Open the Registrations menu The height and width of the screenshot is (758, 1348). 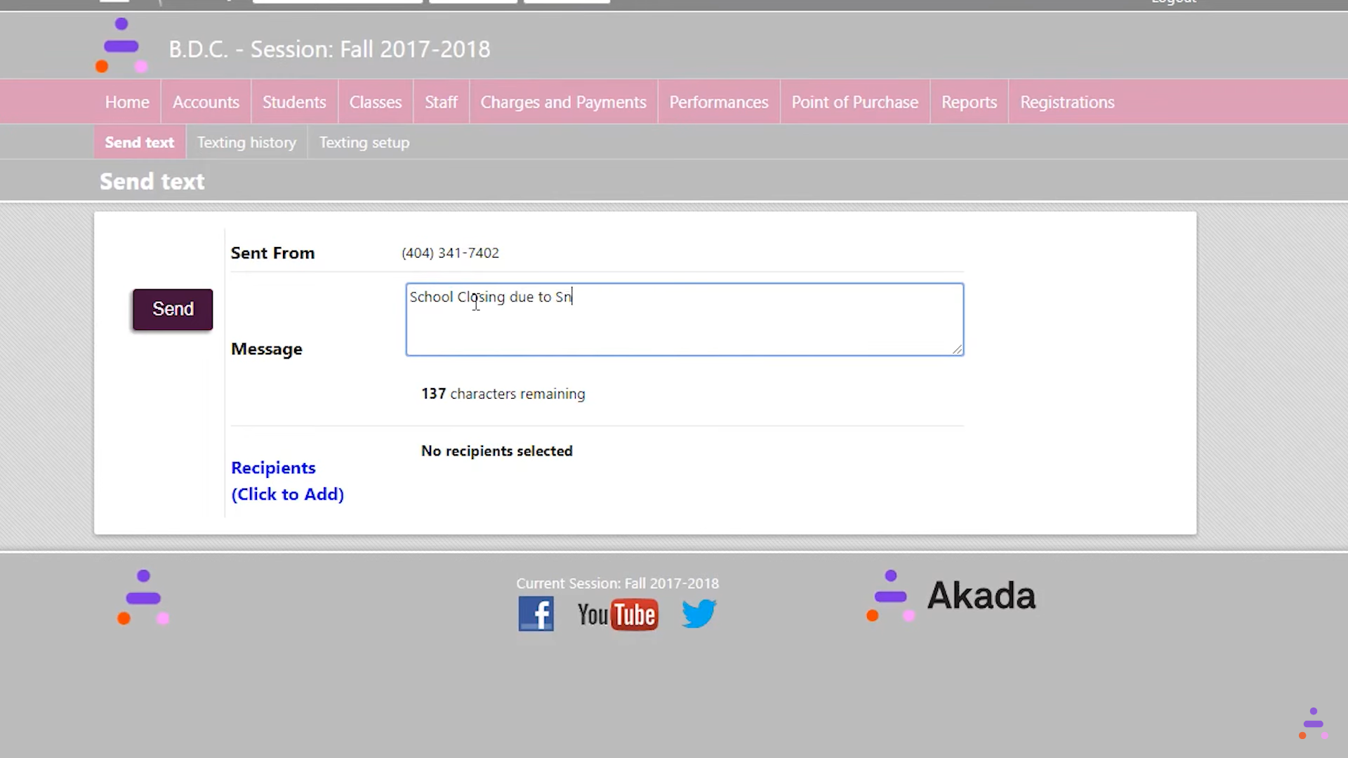tap(1066, 102)
